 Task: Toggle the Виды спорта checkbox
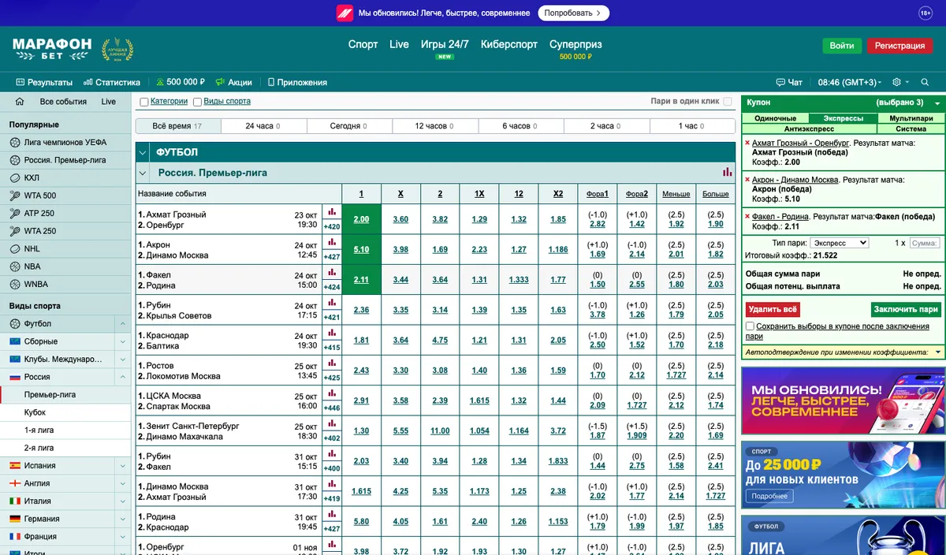(197, 102)
